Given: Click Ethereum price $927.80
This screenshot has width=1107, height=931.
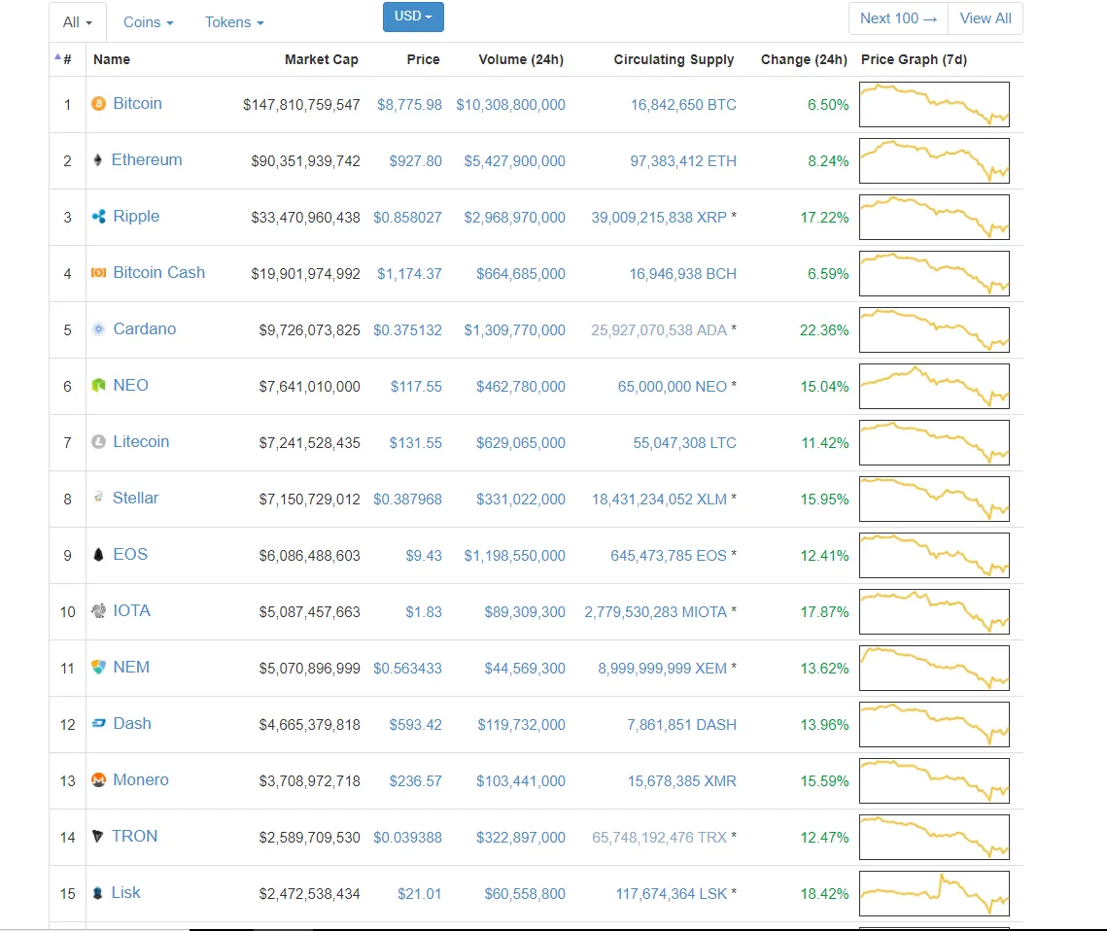Looking at the screenshot, I should click(x=416, y=161).
